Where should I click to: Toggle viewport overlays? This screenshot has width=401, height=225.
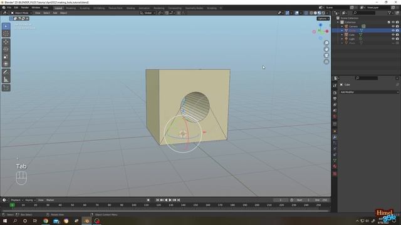point(296,13)
